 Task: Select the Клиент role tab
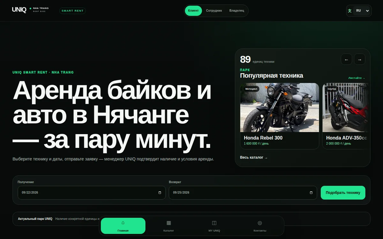193,11
